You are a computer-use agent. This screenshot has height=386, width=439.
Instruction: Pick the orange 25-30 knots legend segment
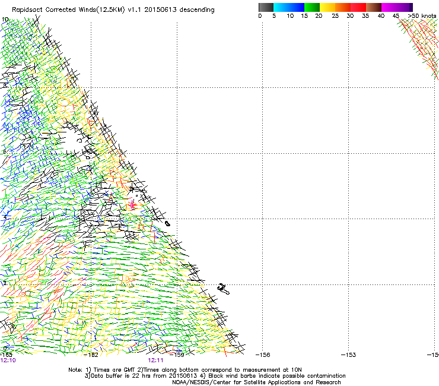coord(343,7)
